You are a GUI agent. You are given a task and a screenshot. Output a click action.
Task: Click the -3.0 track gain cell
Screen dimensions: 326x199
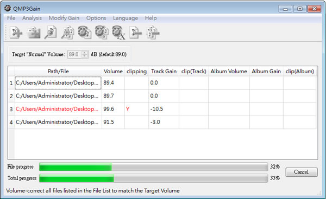(x=164, y=122)
